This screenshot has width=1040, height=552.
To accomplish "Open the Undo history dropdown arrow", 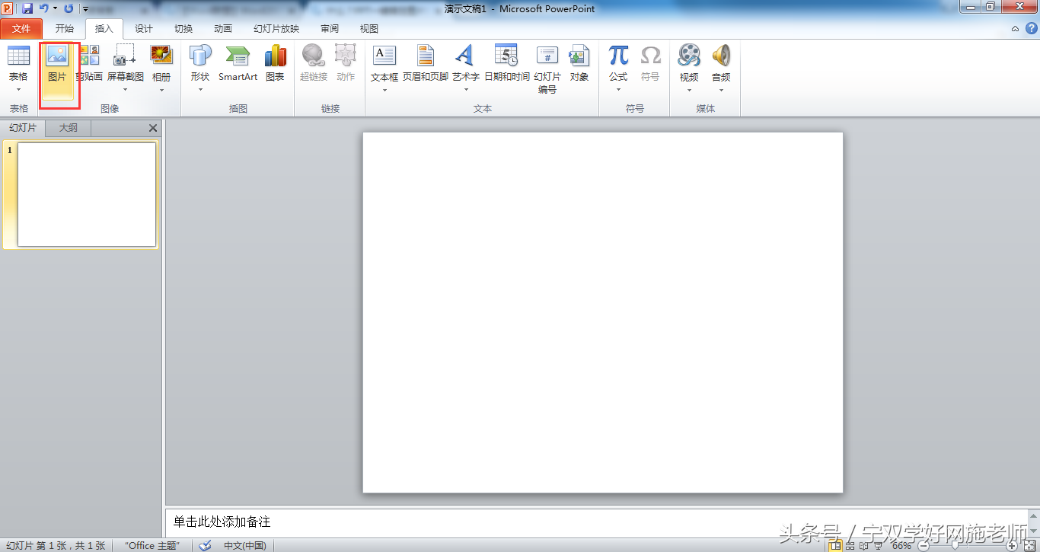I will [x=55, y=9].
